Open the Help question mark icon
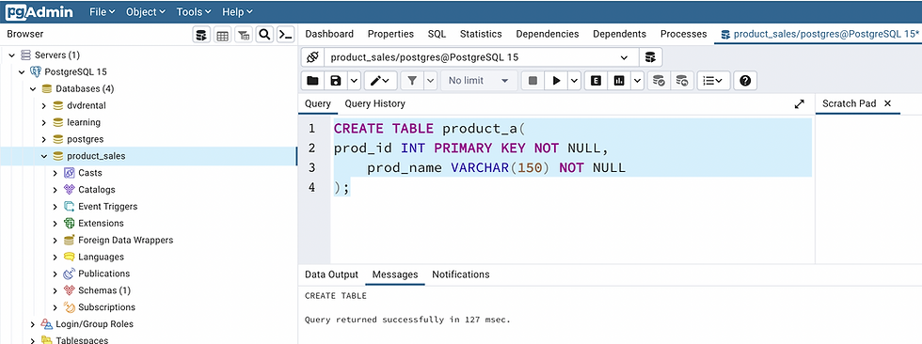 click(745, 81)
